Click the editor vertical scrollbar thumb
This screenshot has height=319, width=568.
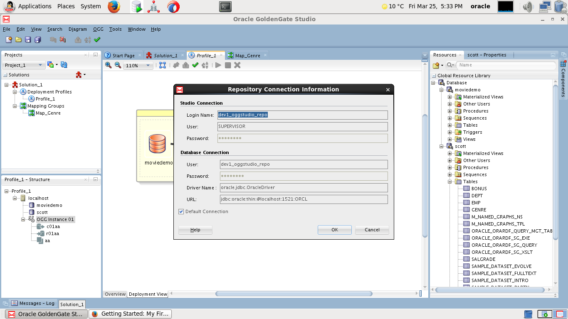click(425, 176)
